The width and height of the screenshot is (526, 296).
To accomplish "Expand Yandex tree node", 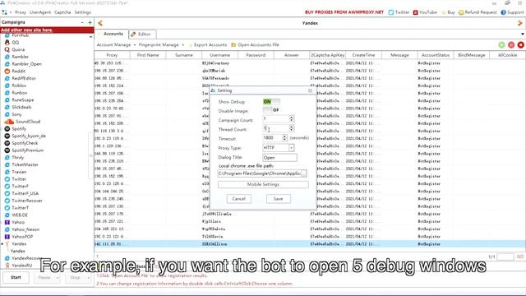I will [x=2, y=244].
